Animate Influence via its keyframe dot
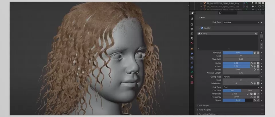The width and height of the screenshot is (275, 117). coord(261,53)
